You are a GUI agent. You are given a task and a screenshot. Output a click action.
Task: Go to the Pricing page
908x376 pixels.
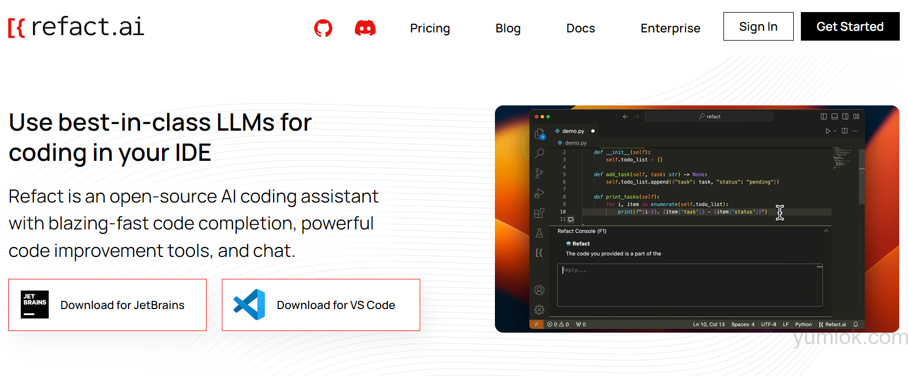(x=430, y=28)
